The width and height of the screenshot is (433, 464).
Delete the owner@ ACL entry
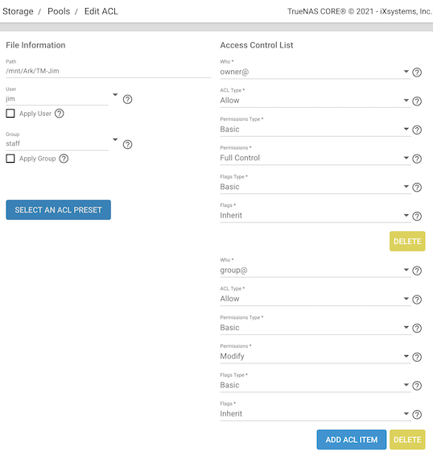click(x=407, y=242)
